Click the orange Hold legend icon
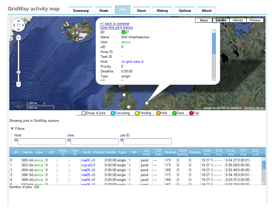 [x=158, y=113]
